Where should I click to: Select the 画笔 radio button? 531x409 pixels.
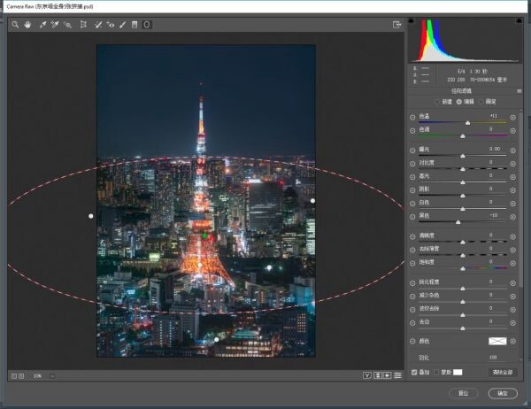481,102
